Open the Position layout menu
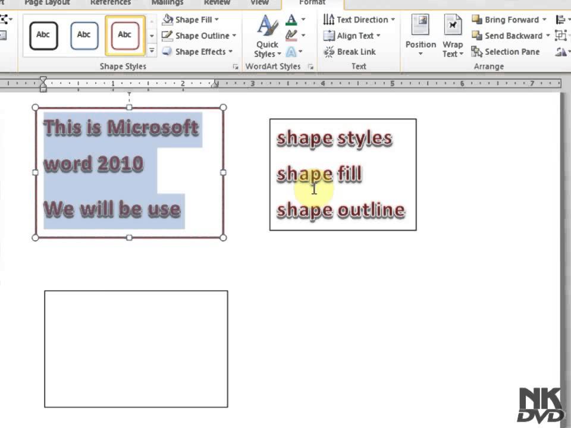Image resolution: width=571 pixels, height=428 pixels. [x=421, y=36]
